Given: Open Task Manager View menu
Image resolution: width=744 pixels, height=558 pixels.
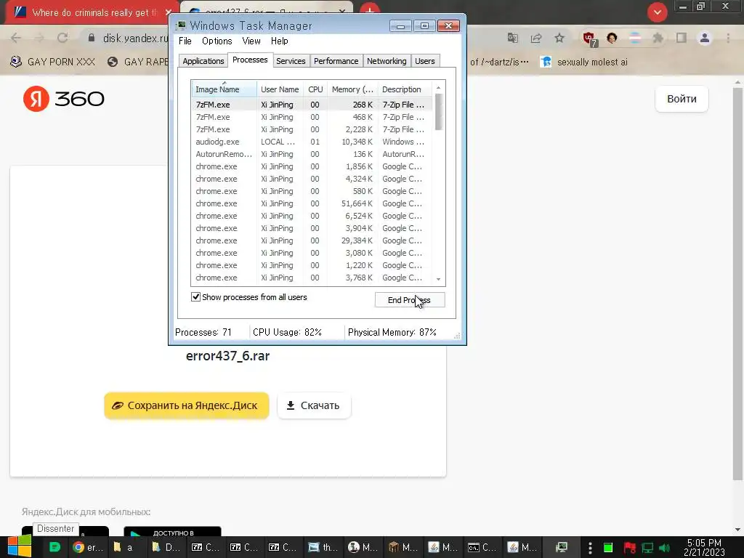Looking at the screenshot, I should (x=251, y=41).
